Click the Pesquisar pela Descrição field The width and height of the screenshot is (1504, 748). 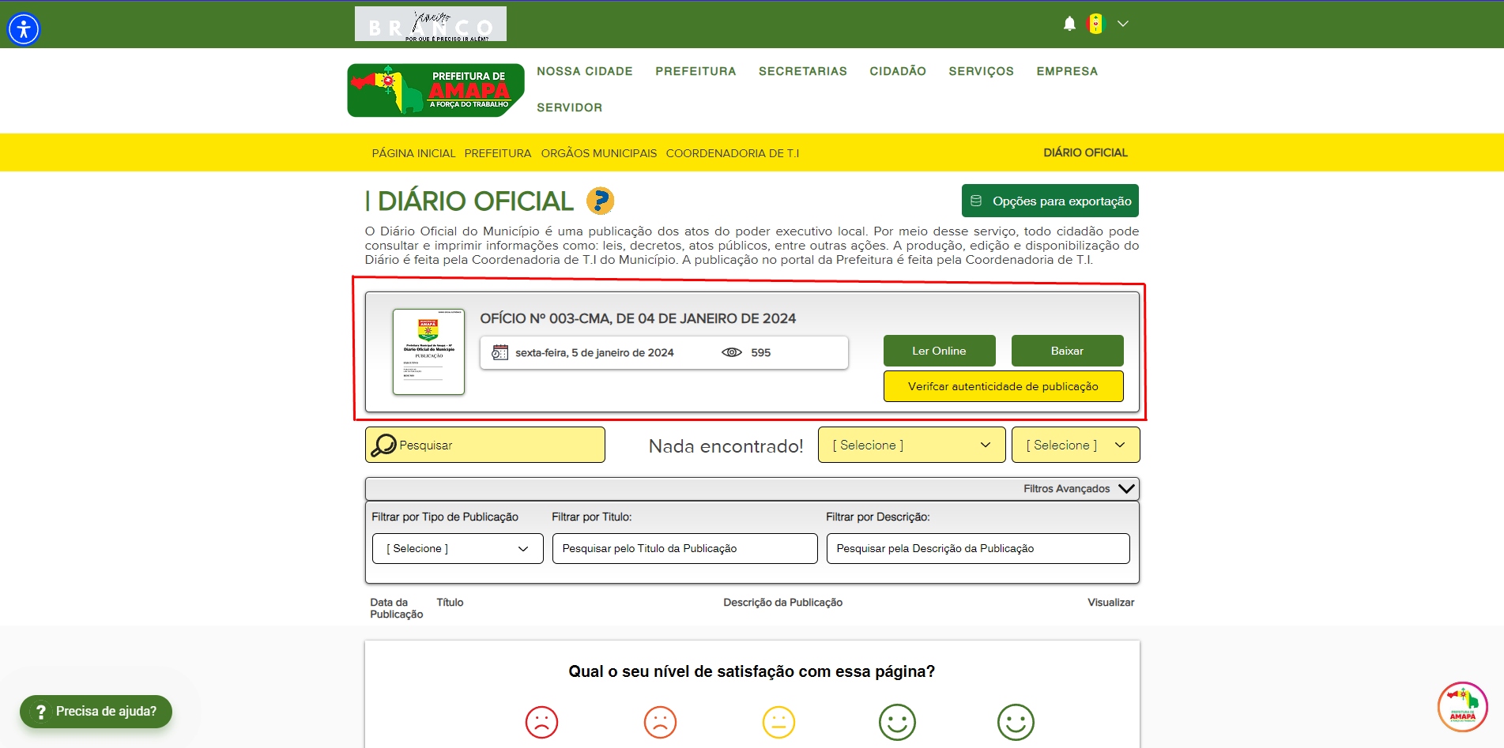coord(978,548)
